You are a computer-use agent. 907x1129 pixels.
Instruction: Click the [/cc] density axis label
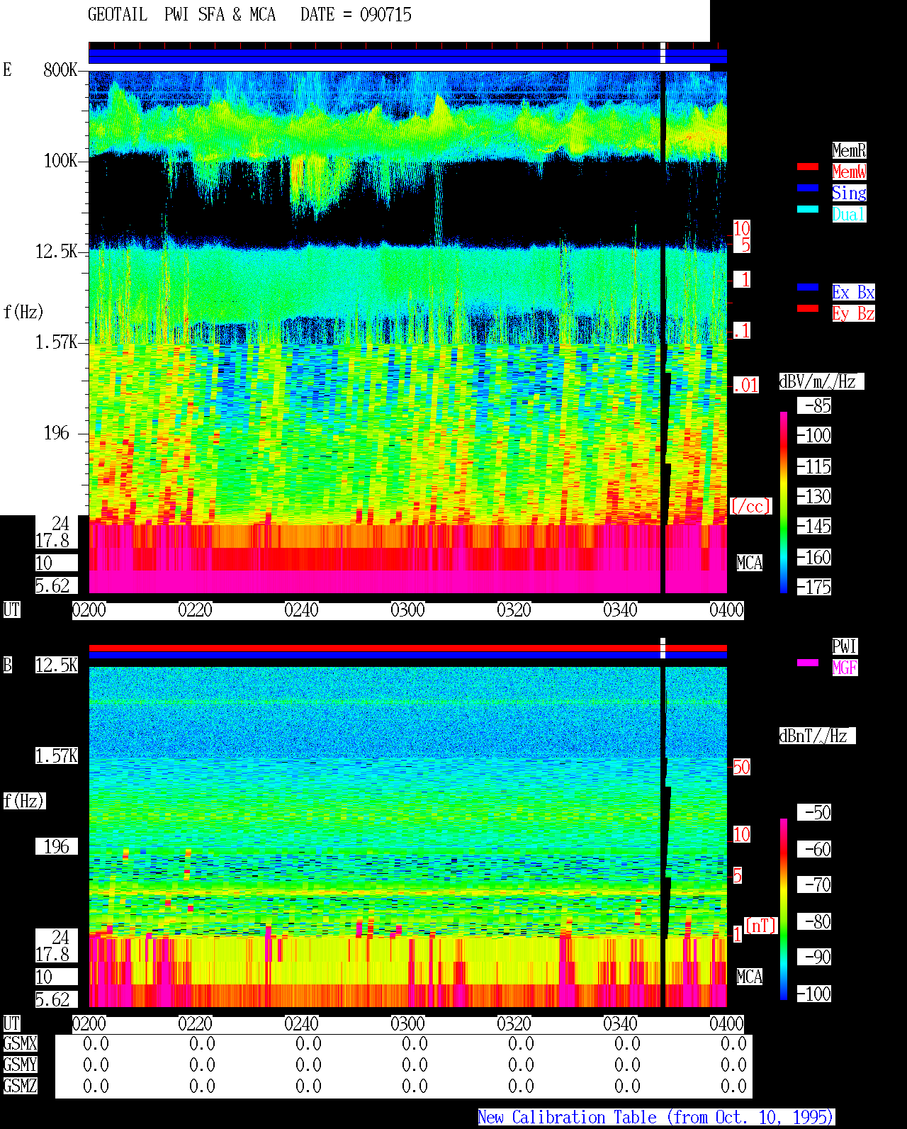click(x=750, y=506)
